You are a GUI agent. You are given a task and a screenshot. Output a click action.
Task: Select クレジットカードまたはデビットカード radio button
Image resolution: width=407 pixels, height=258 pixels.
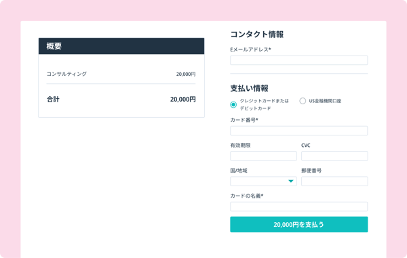click(x=233, y=105)
